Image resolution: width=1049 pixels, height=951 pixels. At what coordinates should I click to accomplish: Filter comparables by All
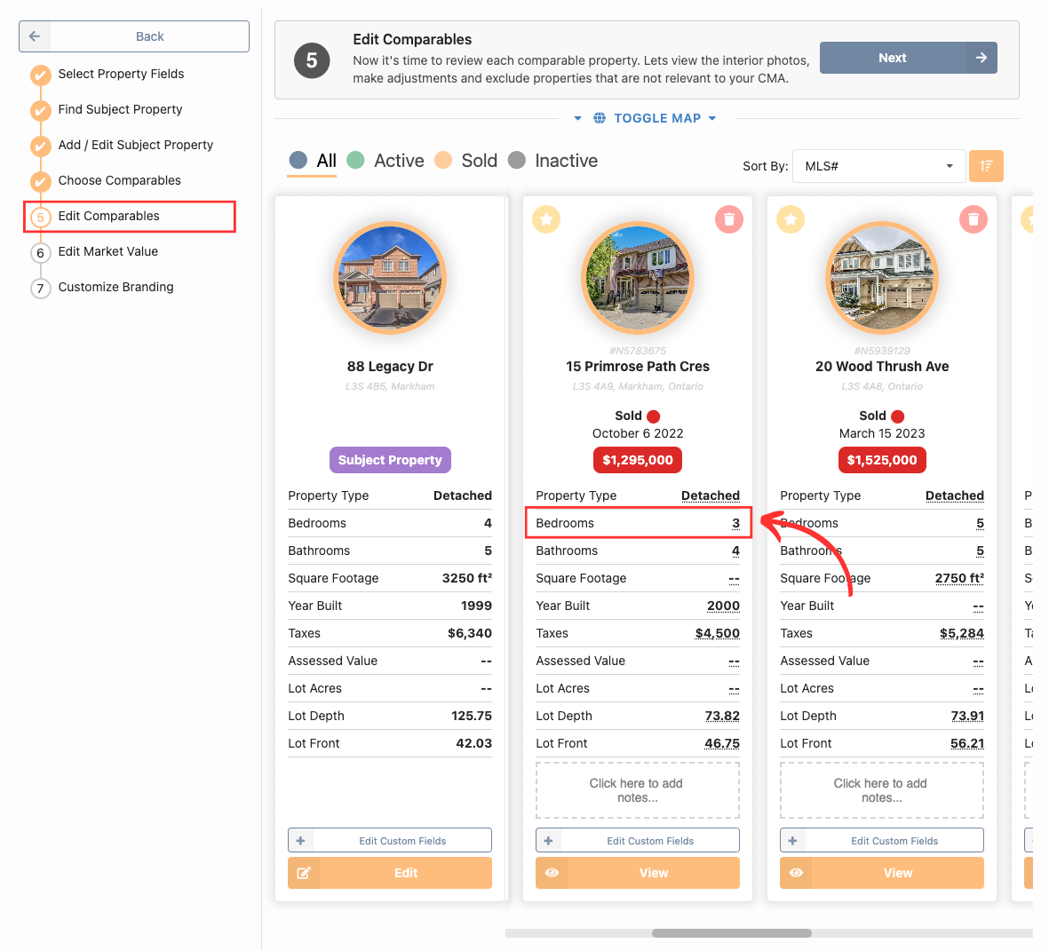(313, 161)
